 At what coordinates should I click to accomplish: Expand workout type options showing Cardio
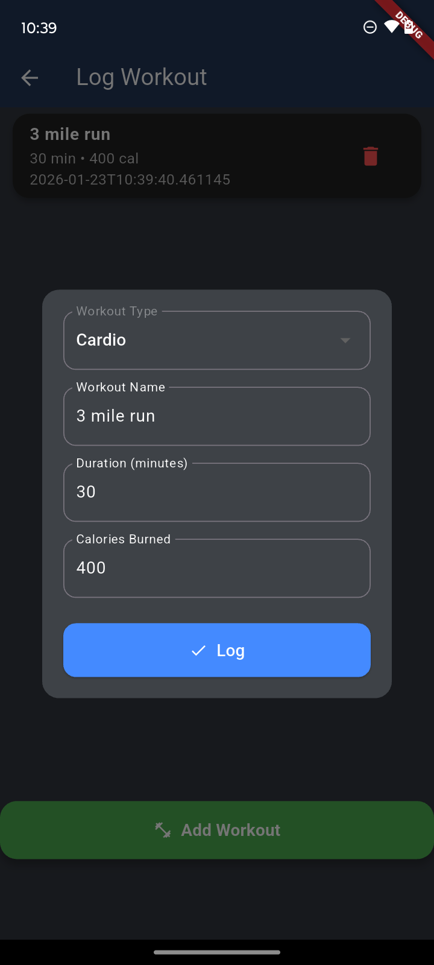(217, 340)
